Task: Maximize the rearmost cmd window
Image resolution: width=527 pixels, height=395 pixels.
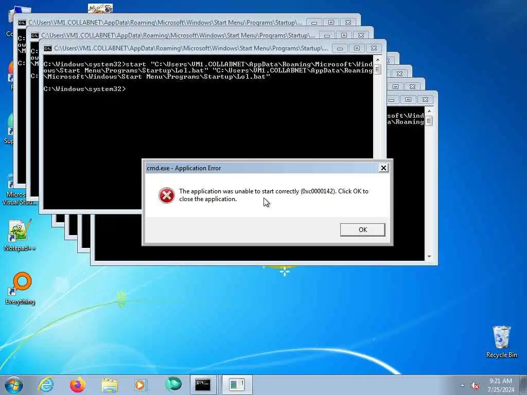Action: click(x=331, y=23)
